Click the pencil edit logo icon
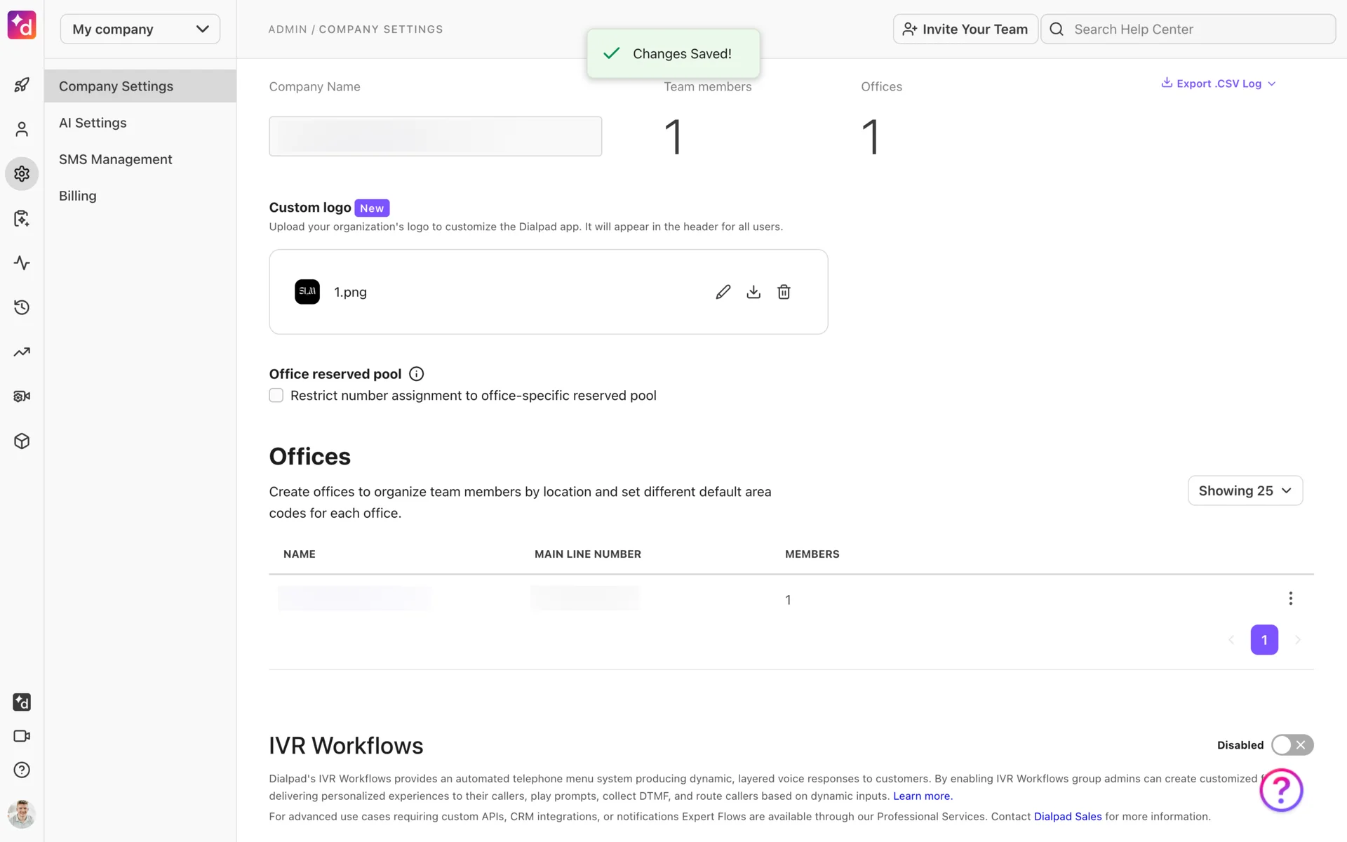The width and height of the screenshot is (1347, 842). pyautogui.click(x=723, y=292)
